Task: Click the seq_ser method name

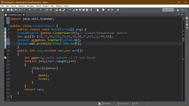Action: click(43, 51)
